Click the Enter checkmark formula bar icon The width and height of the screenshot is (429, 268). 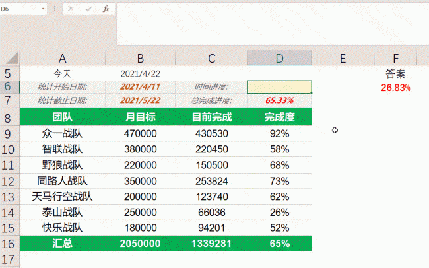click(88, 9)
